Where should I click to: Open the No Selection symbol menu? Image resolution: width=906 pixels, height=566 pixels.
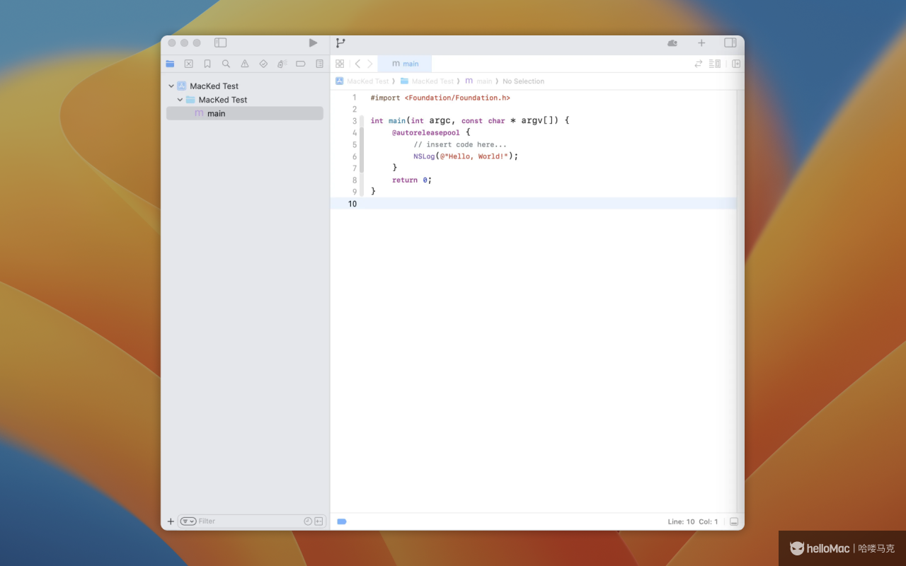point(523,81)
